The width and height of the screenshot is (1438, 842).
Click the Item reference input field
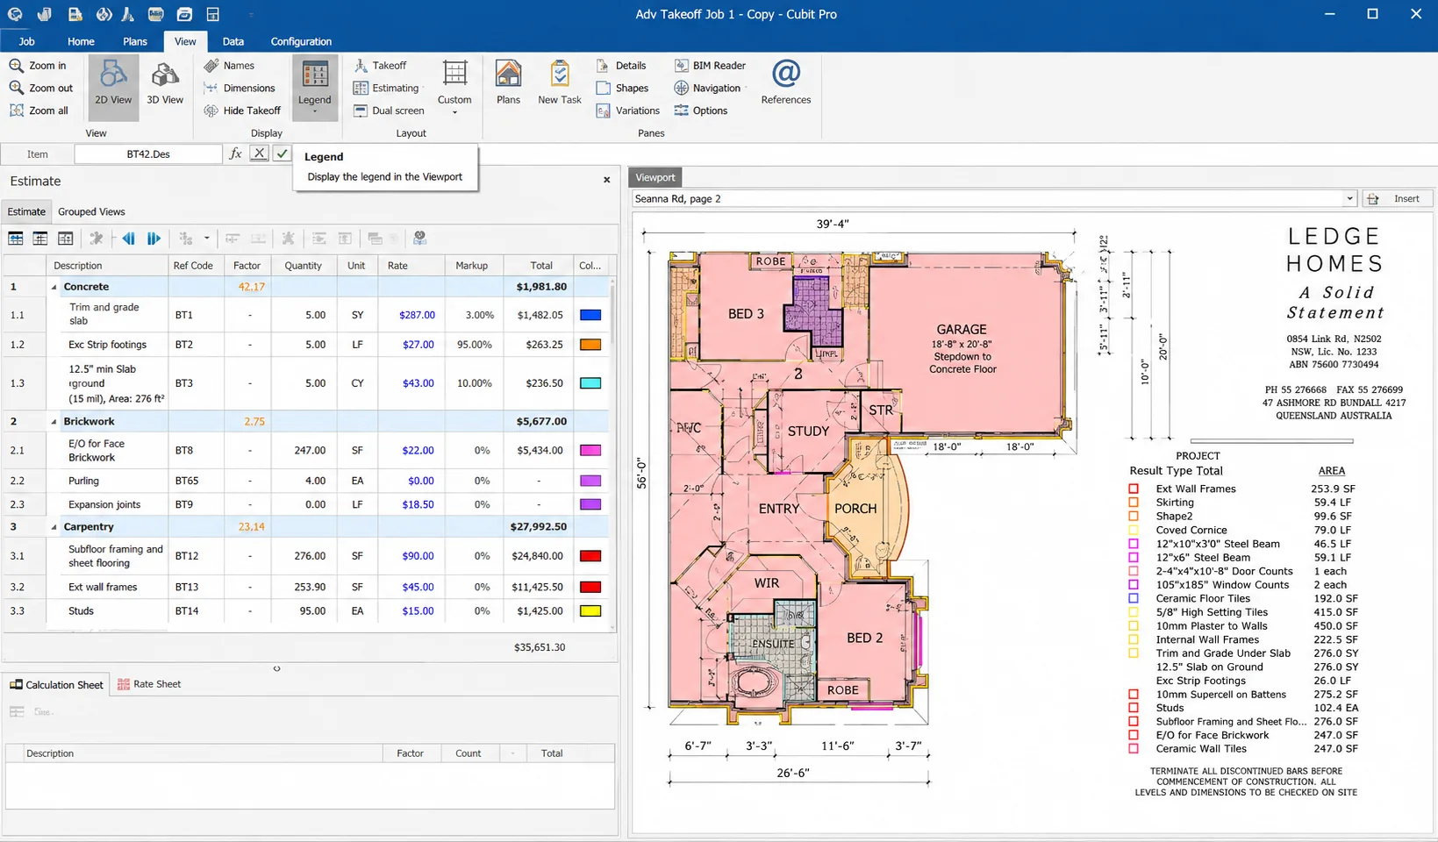point(148,154)
